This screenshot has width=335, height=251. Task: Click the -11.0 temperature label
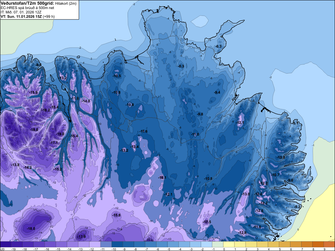tap(195, 134)
